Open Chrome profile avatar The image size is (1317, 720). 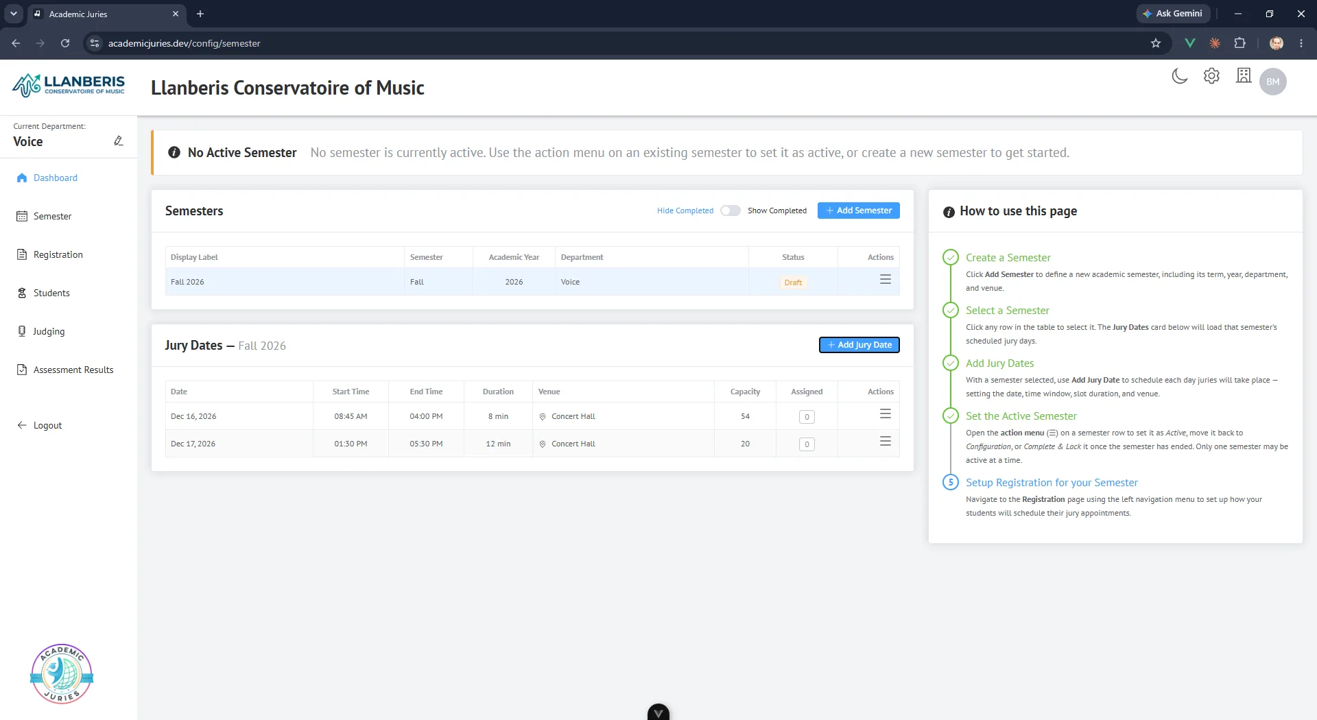[1277, 43]
